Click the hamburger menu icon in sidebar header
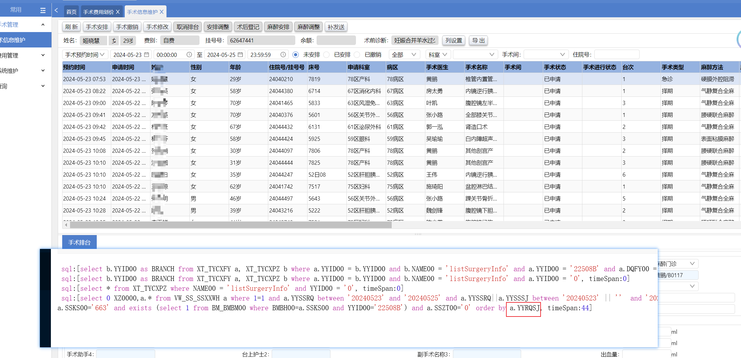 (43, 10)
